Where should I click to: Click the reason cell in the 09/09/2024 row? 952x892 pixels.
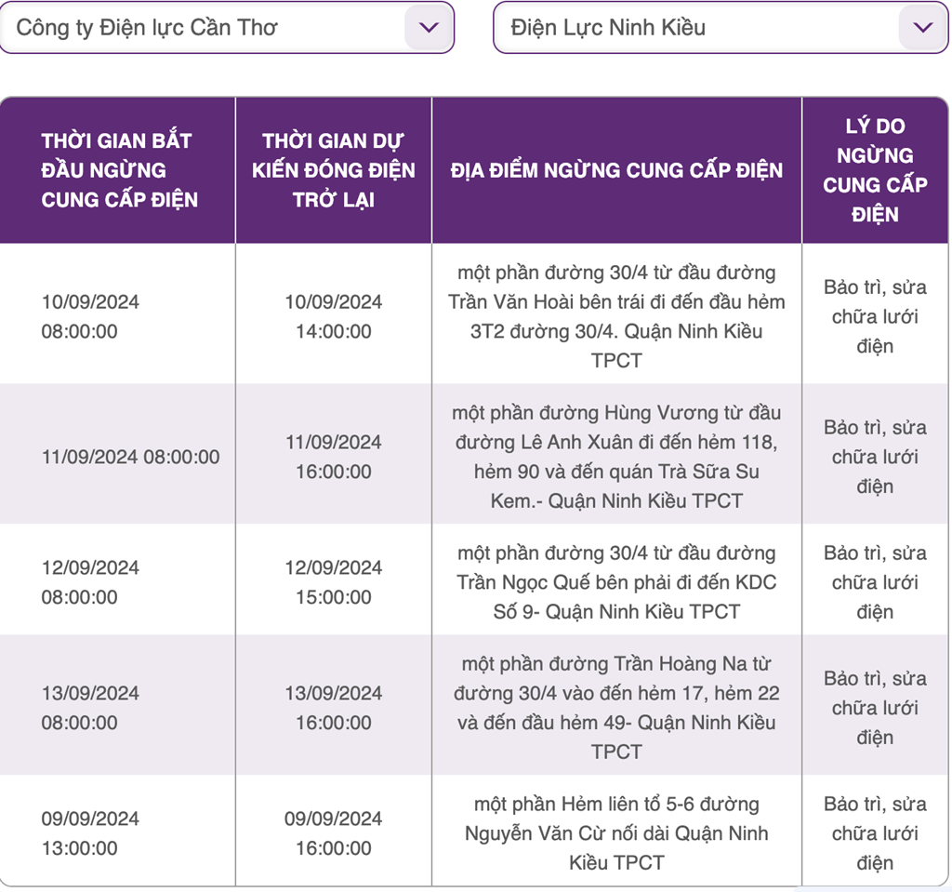pos(875,833)
